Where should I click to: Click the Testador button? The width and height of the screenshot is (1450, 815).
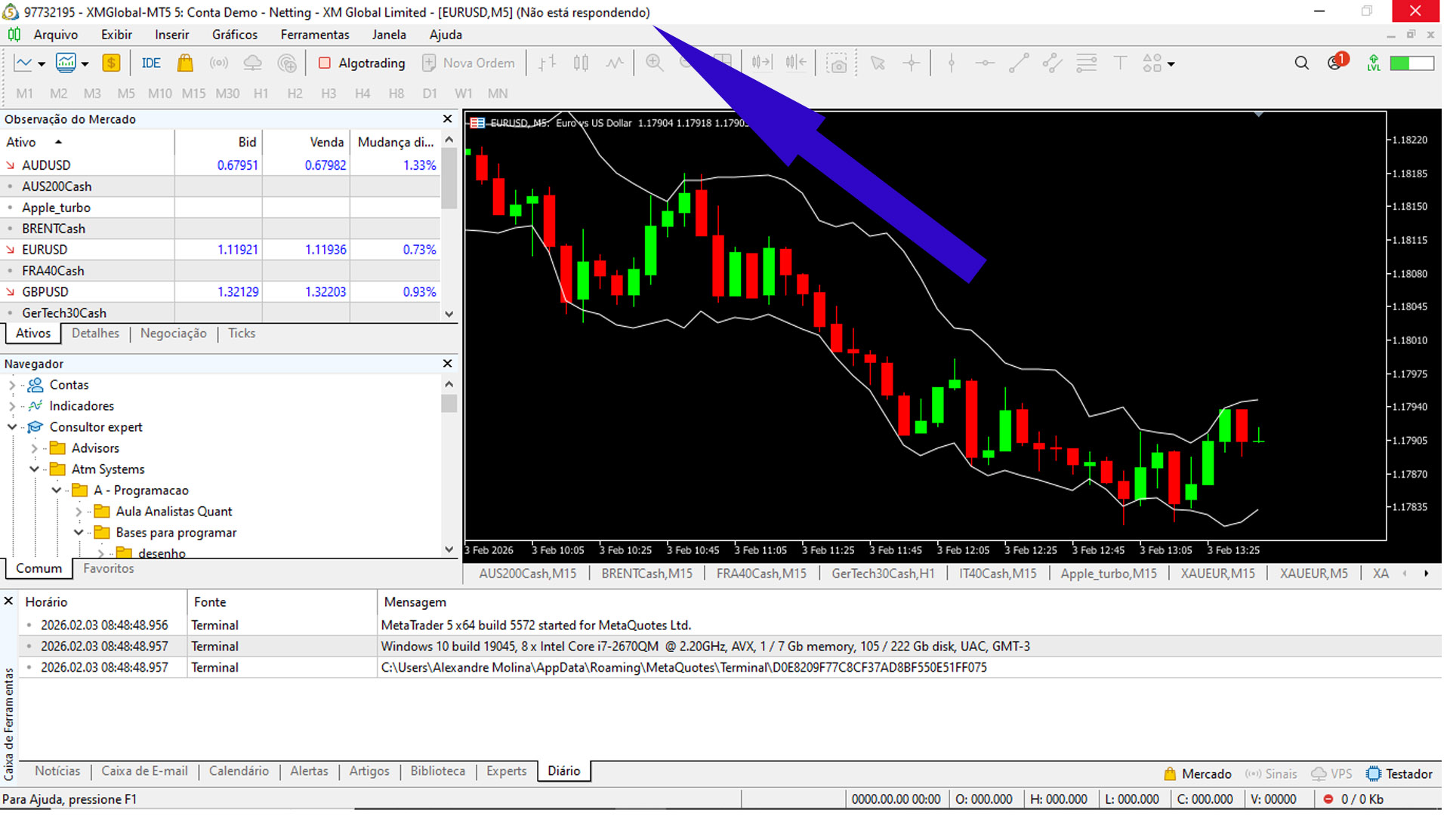click(x=1399, y=774)
